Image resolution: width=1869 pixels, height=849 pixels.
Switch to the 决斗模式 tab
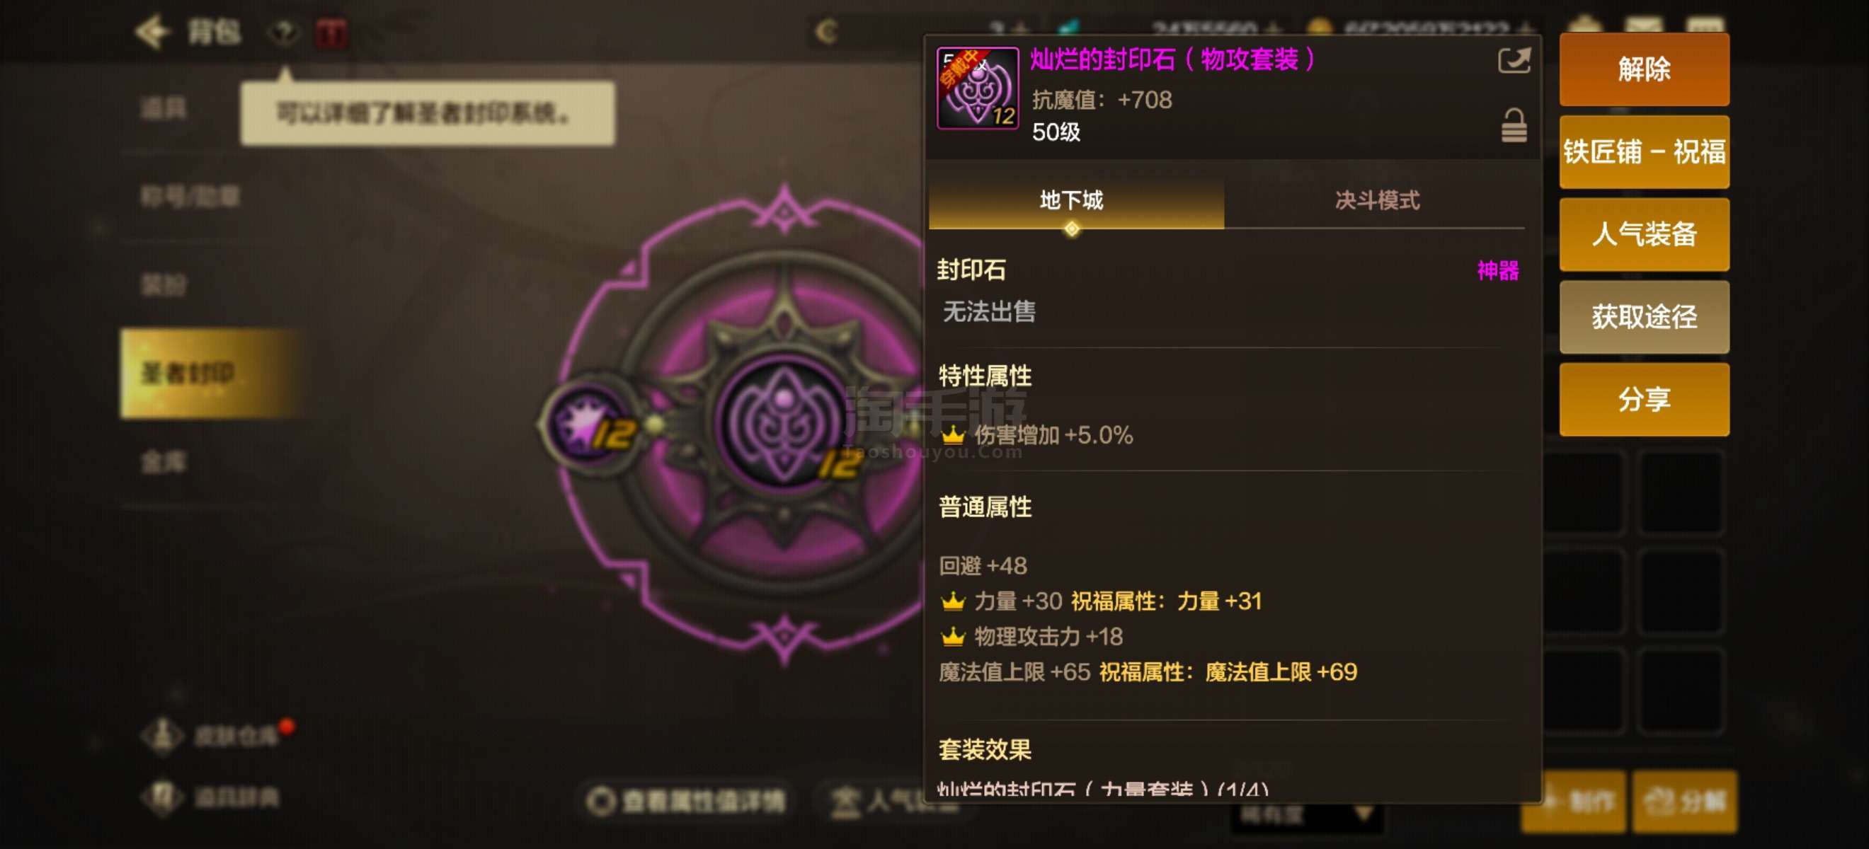(1376, 201)
